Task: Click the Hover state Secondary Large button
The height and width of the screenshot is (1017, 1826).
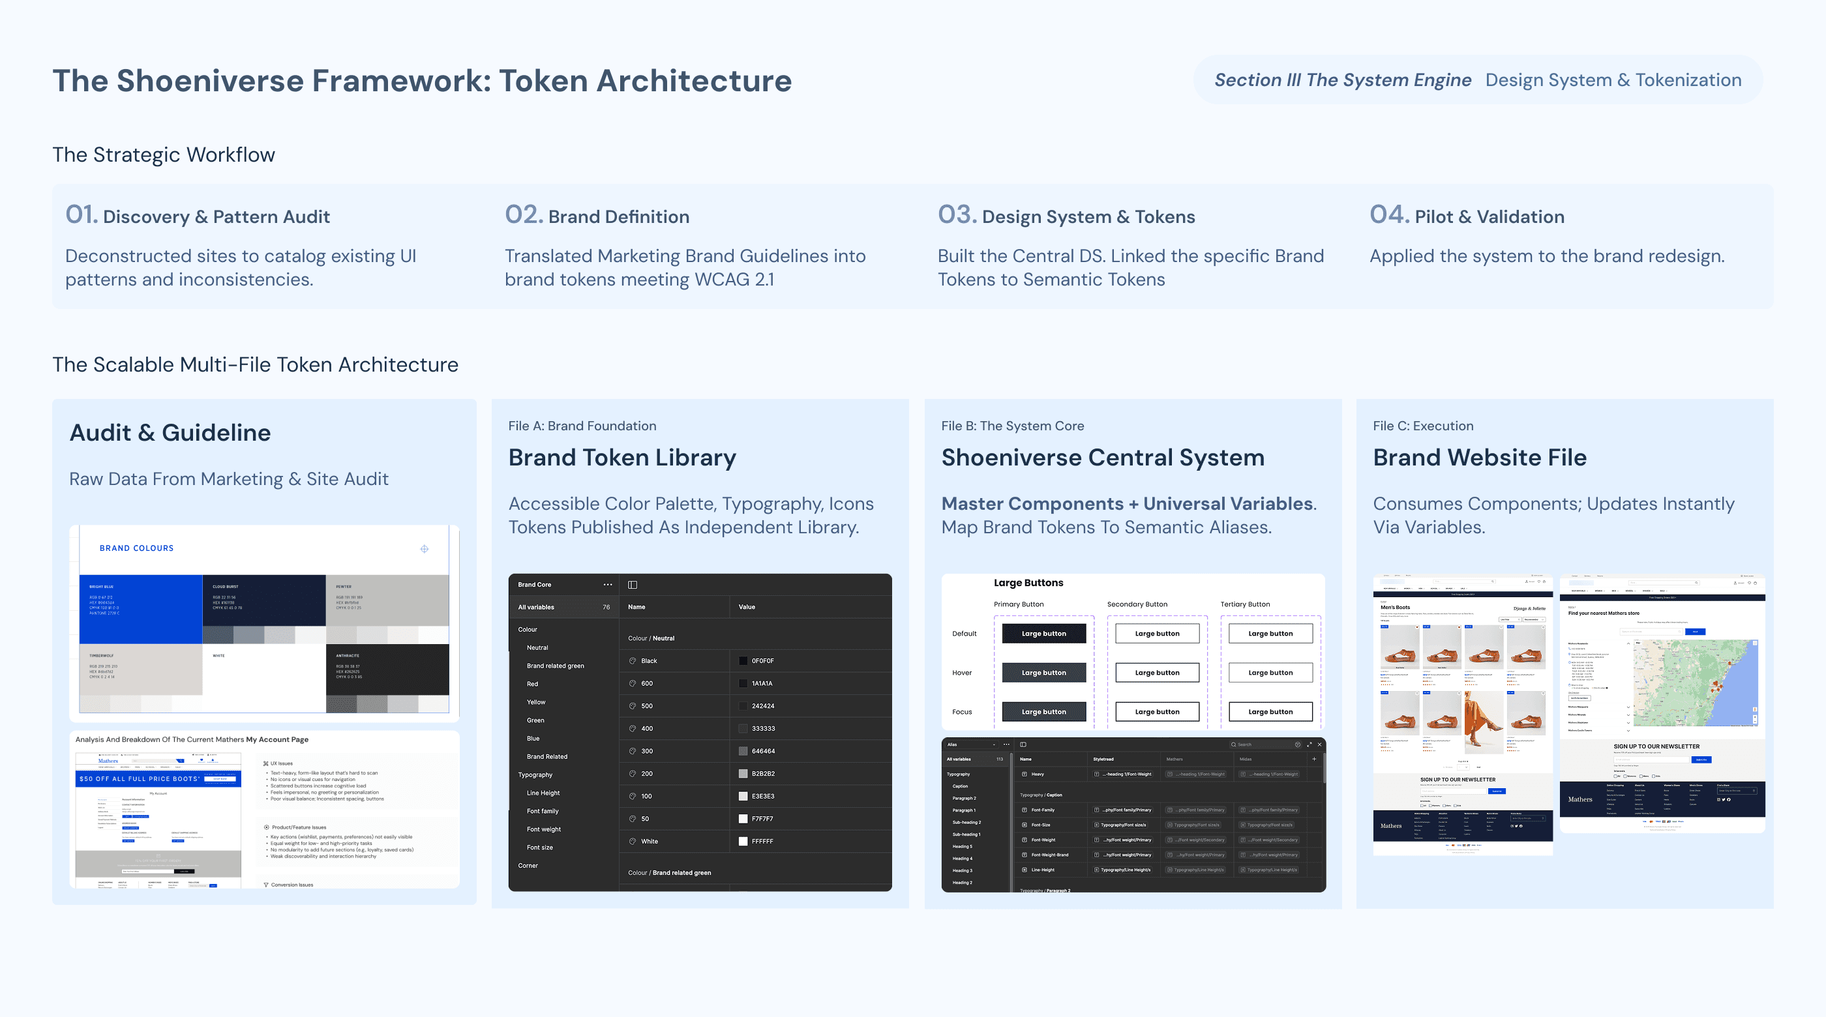Action: tap(1157, 673)
